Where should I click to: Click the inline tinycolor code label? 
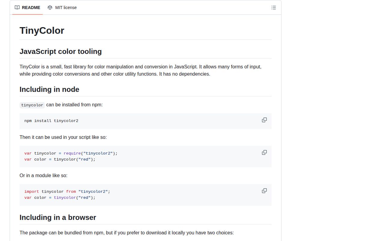pos(32,105)
